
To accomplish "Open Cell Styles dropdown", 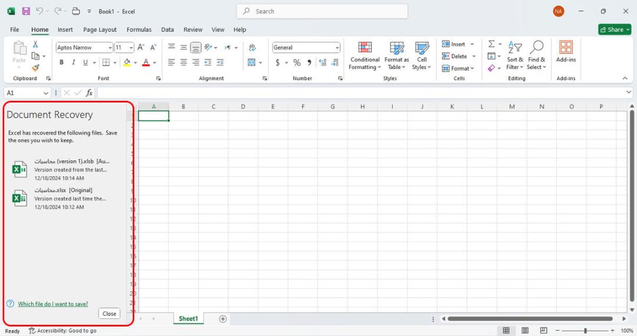I will click(x=422, y=55).
